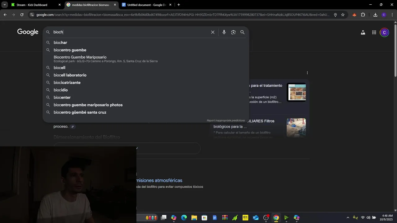Open Task View on taskbar
The width and height of the screenshot is (397, 223).
point(164,218)
